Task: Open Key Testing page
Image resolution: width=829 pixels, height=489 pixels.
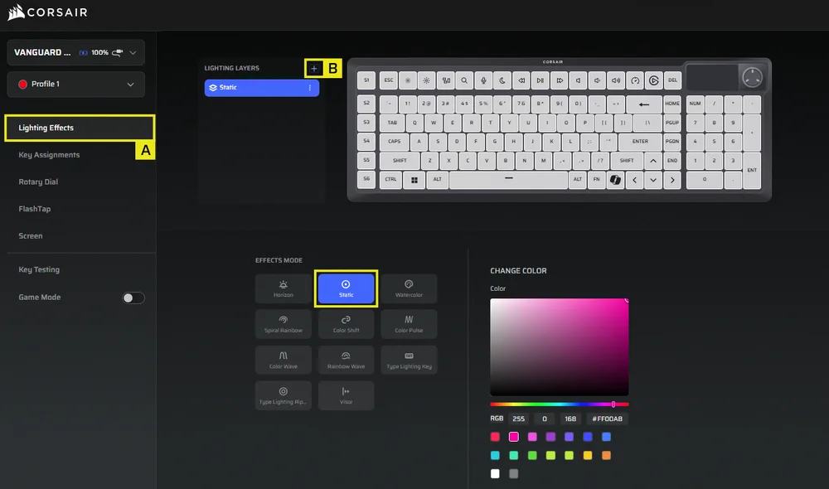Action: click(x=39, y=269)
